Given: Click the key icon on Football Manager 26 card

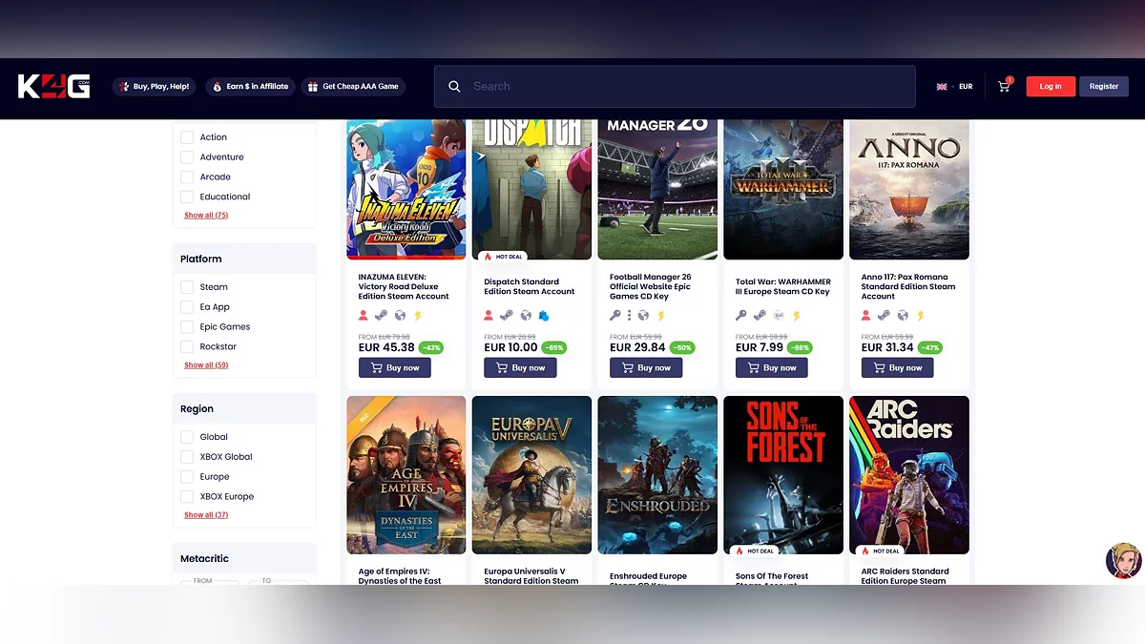Looking at the screenshot, I should 615,316.
